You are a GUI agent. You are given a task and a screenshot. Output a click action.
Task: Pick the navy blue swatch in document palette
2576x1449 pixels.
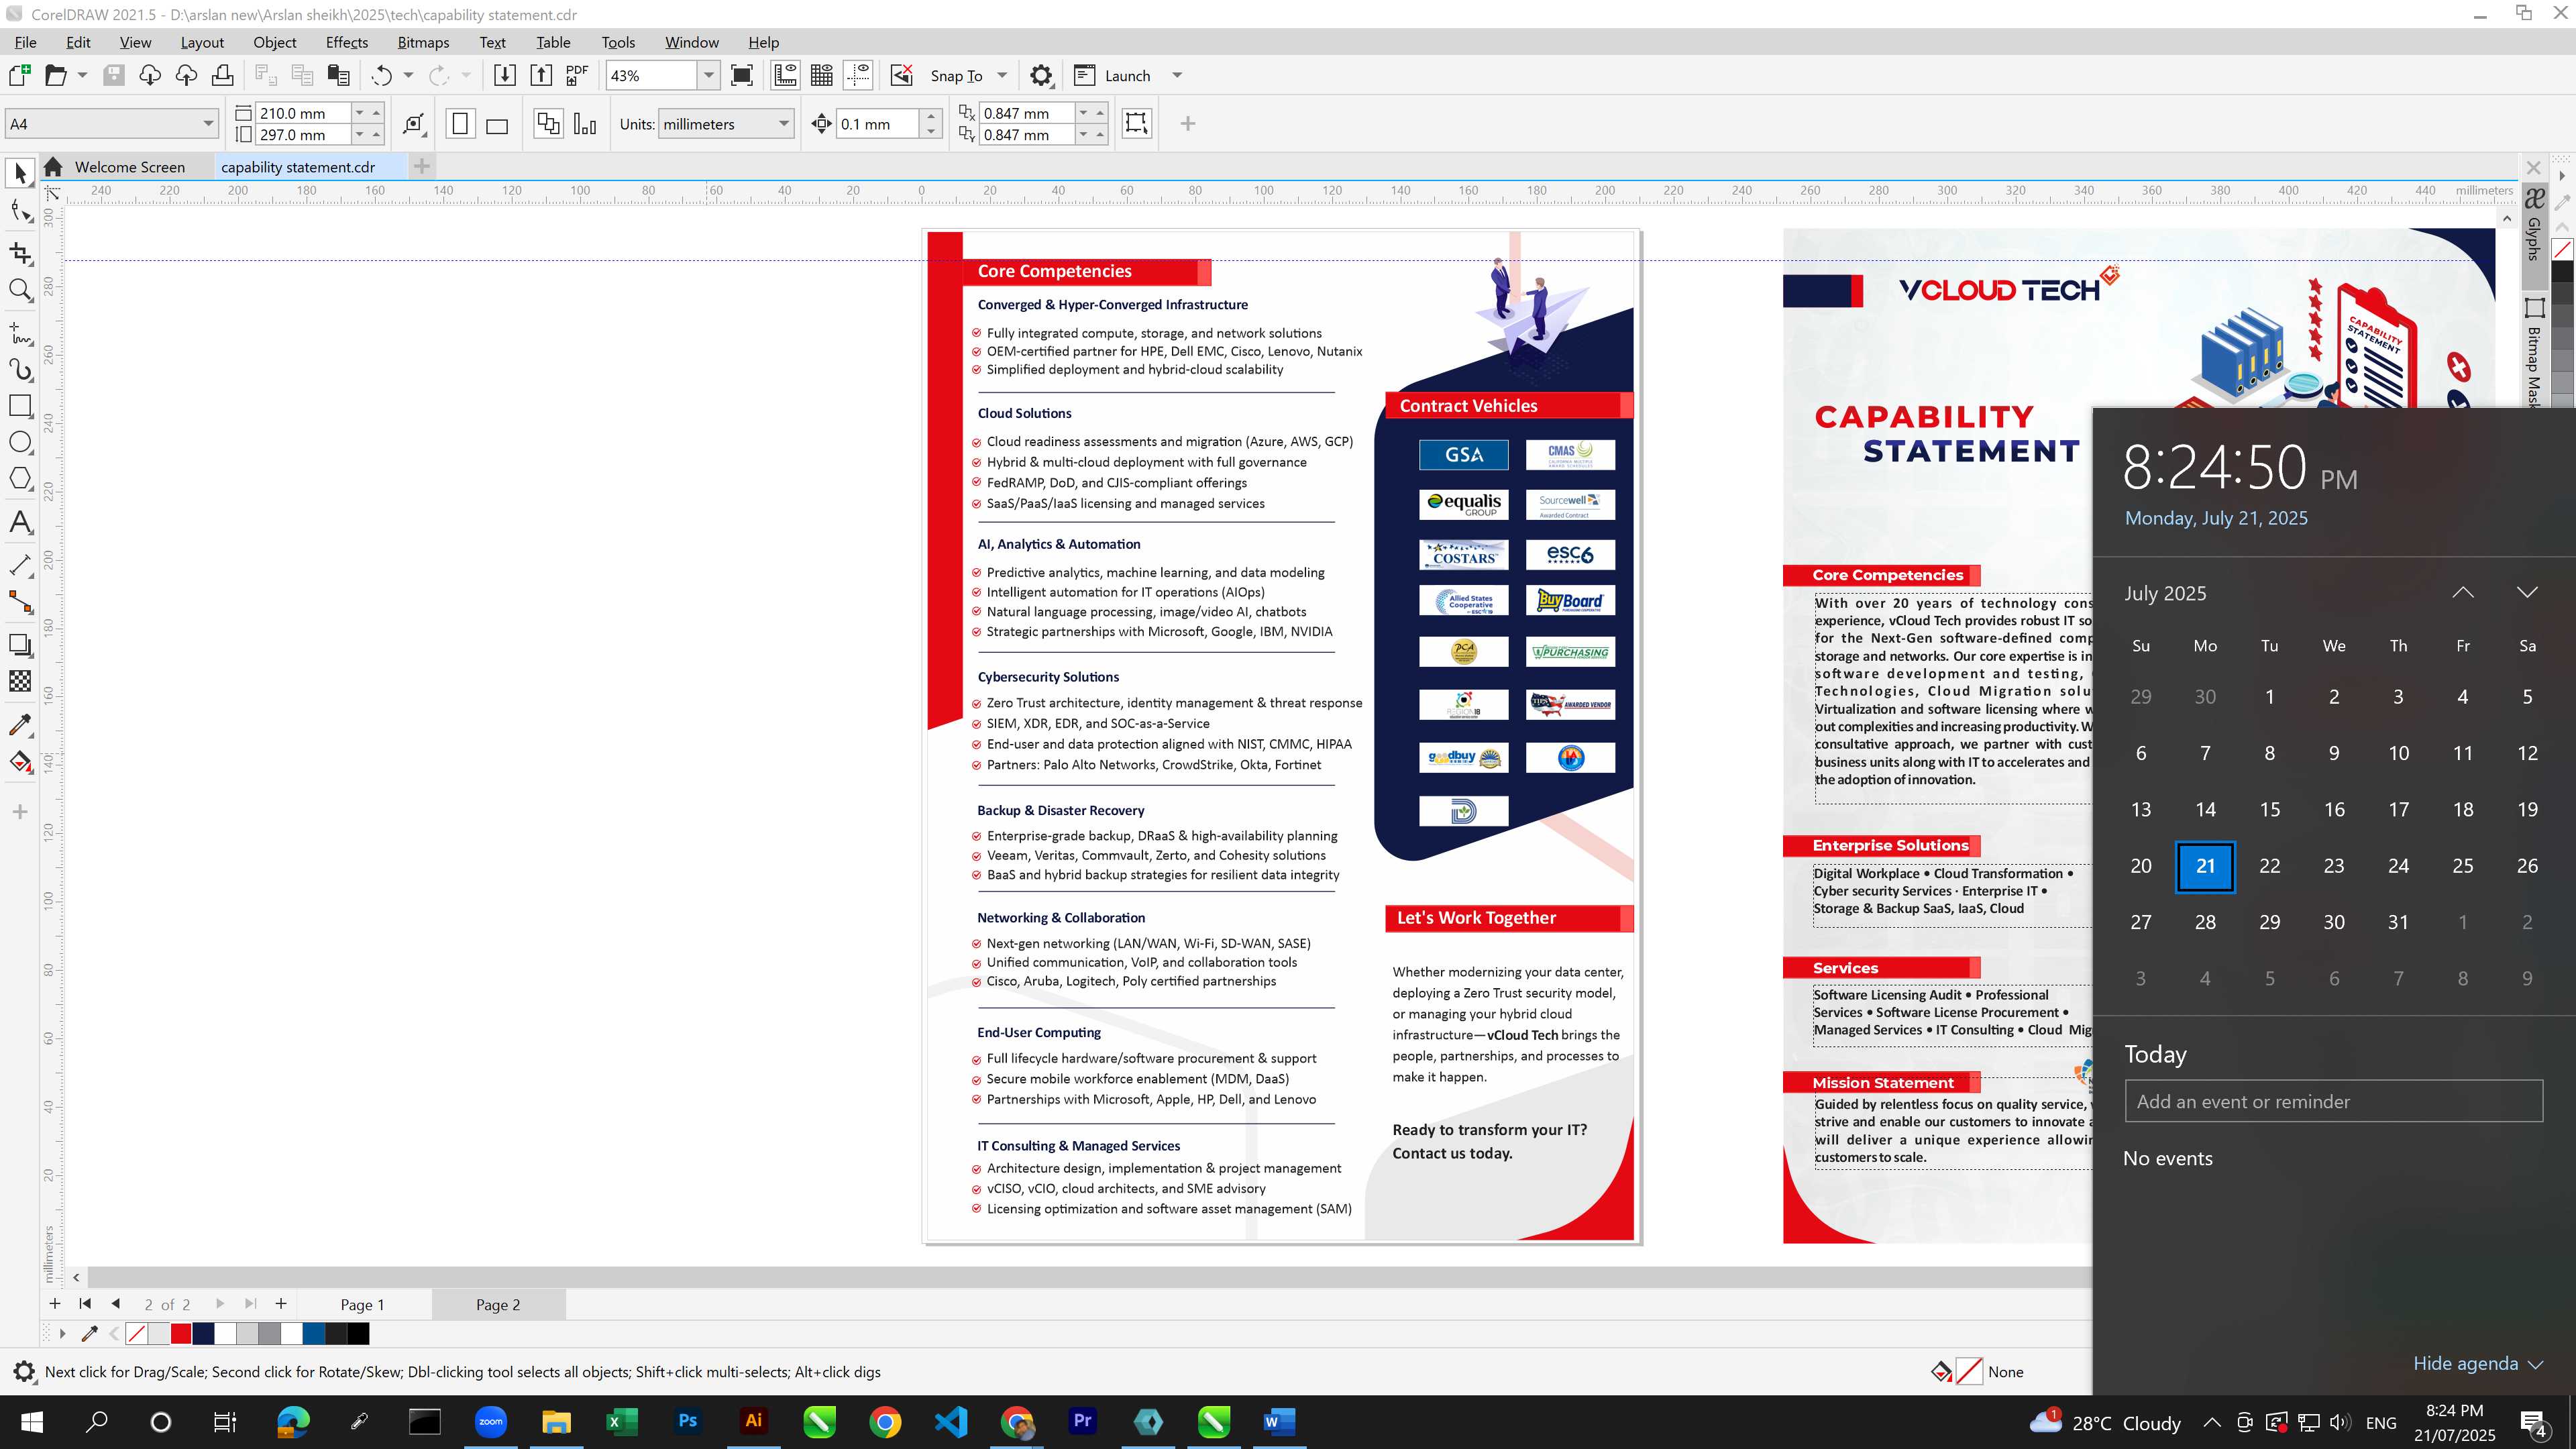click(x=203, y=1333)
